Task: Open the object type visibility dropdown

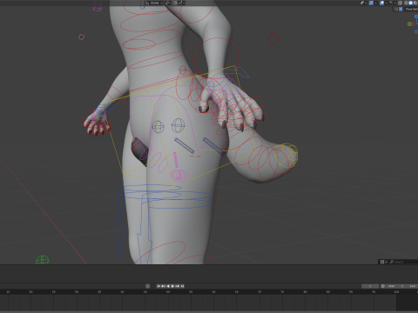Action: click(364, 3)
